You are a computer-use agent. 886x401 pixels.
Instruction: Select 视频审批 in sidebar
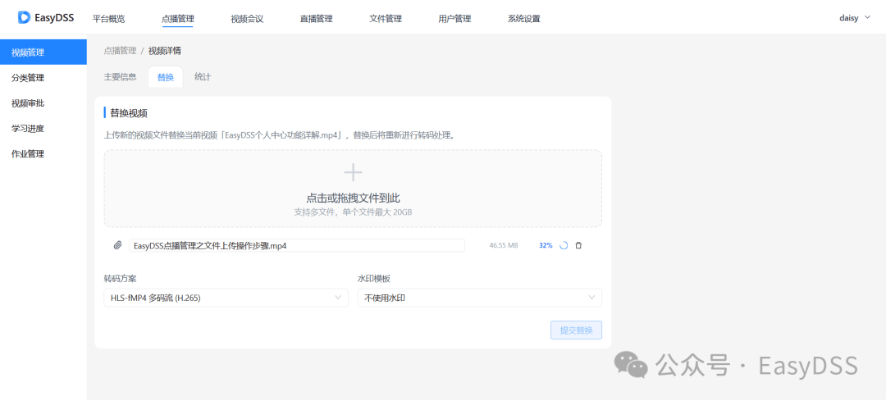click(43, 103)
